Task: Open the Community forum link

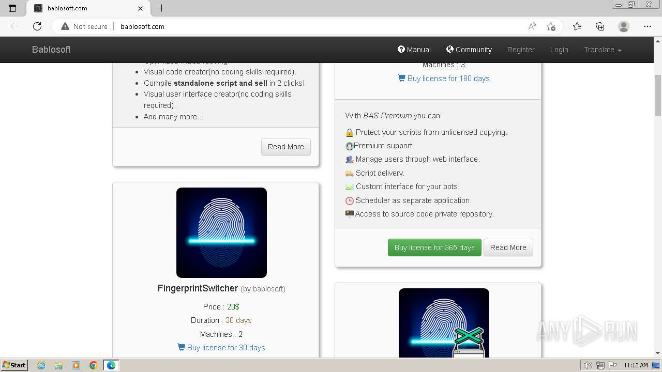Action: tap(469, 50)
